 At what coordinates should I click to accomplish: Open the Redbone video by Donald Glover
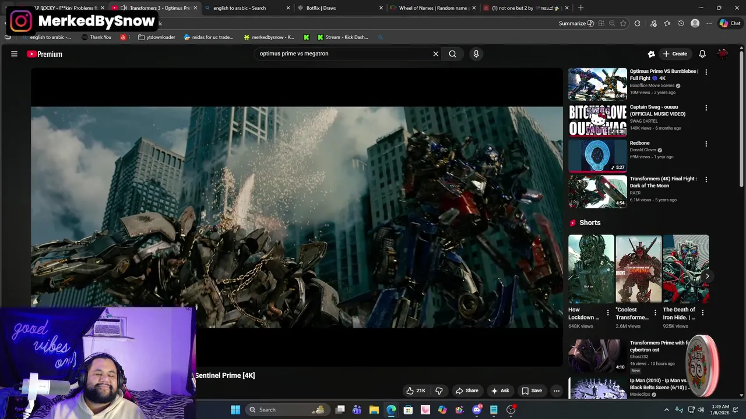click(x=597, y=156)
